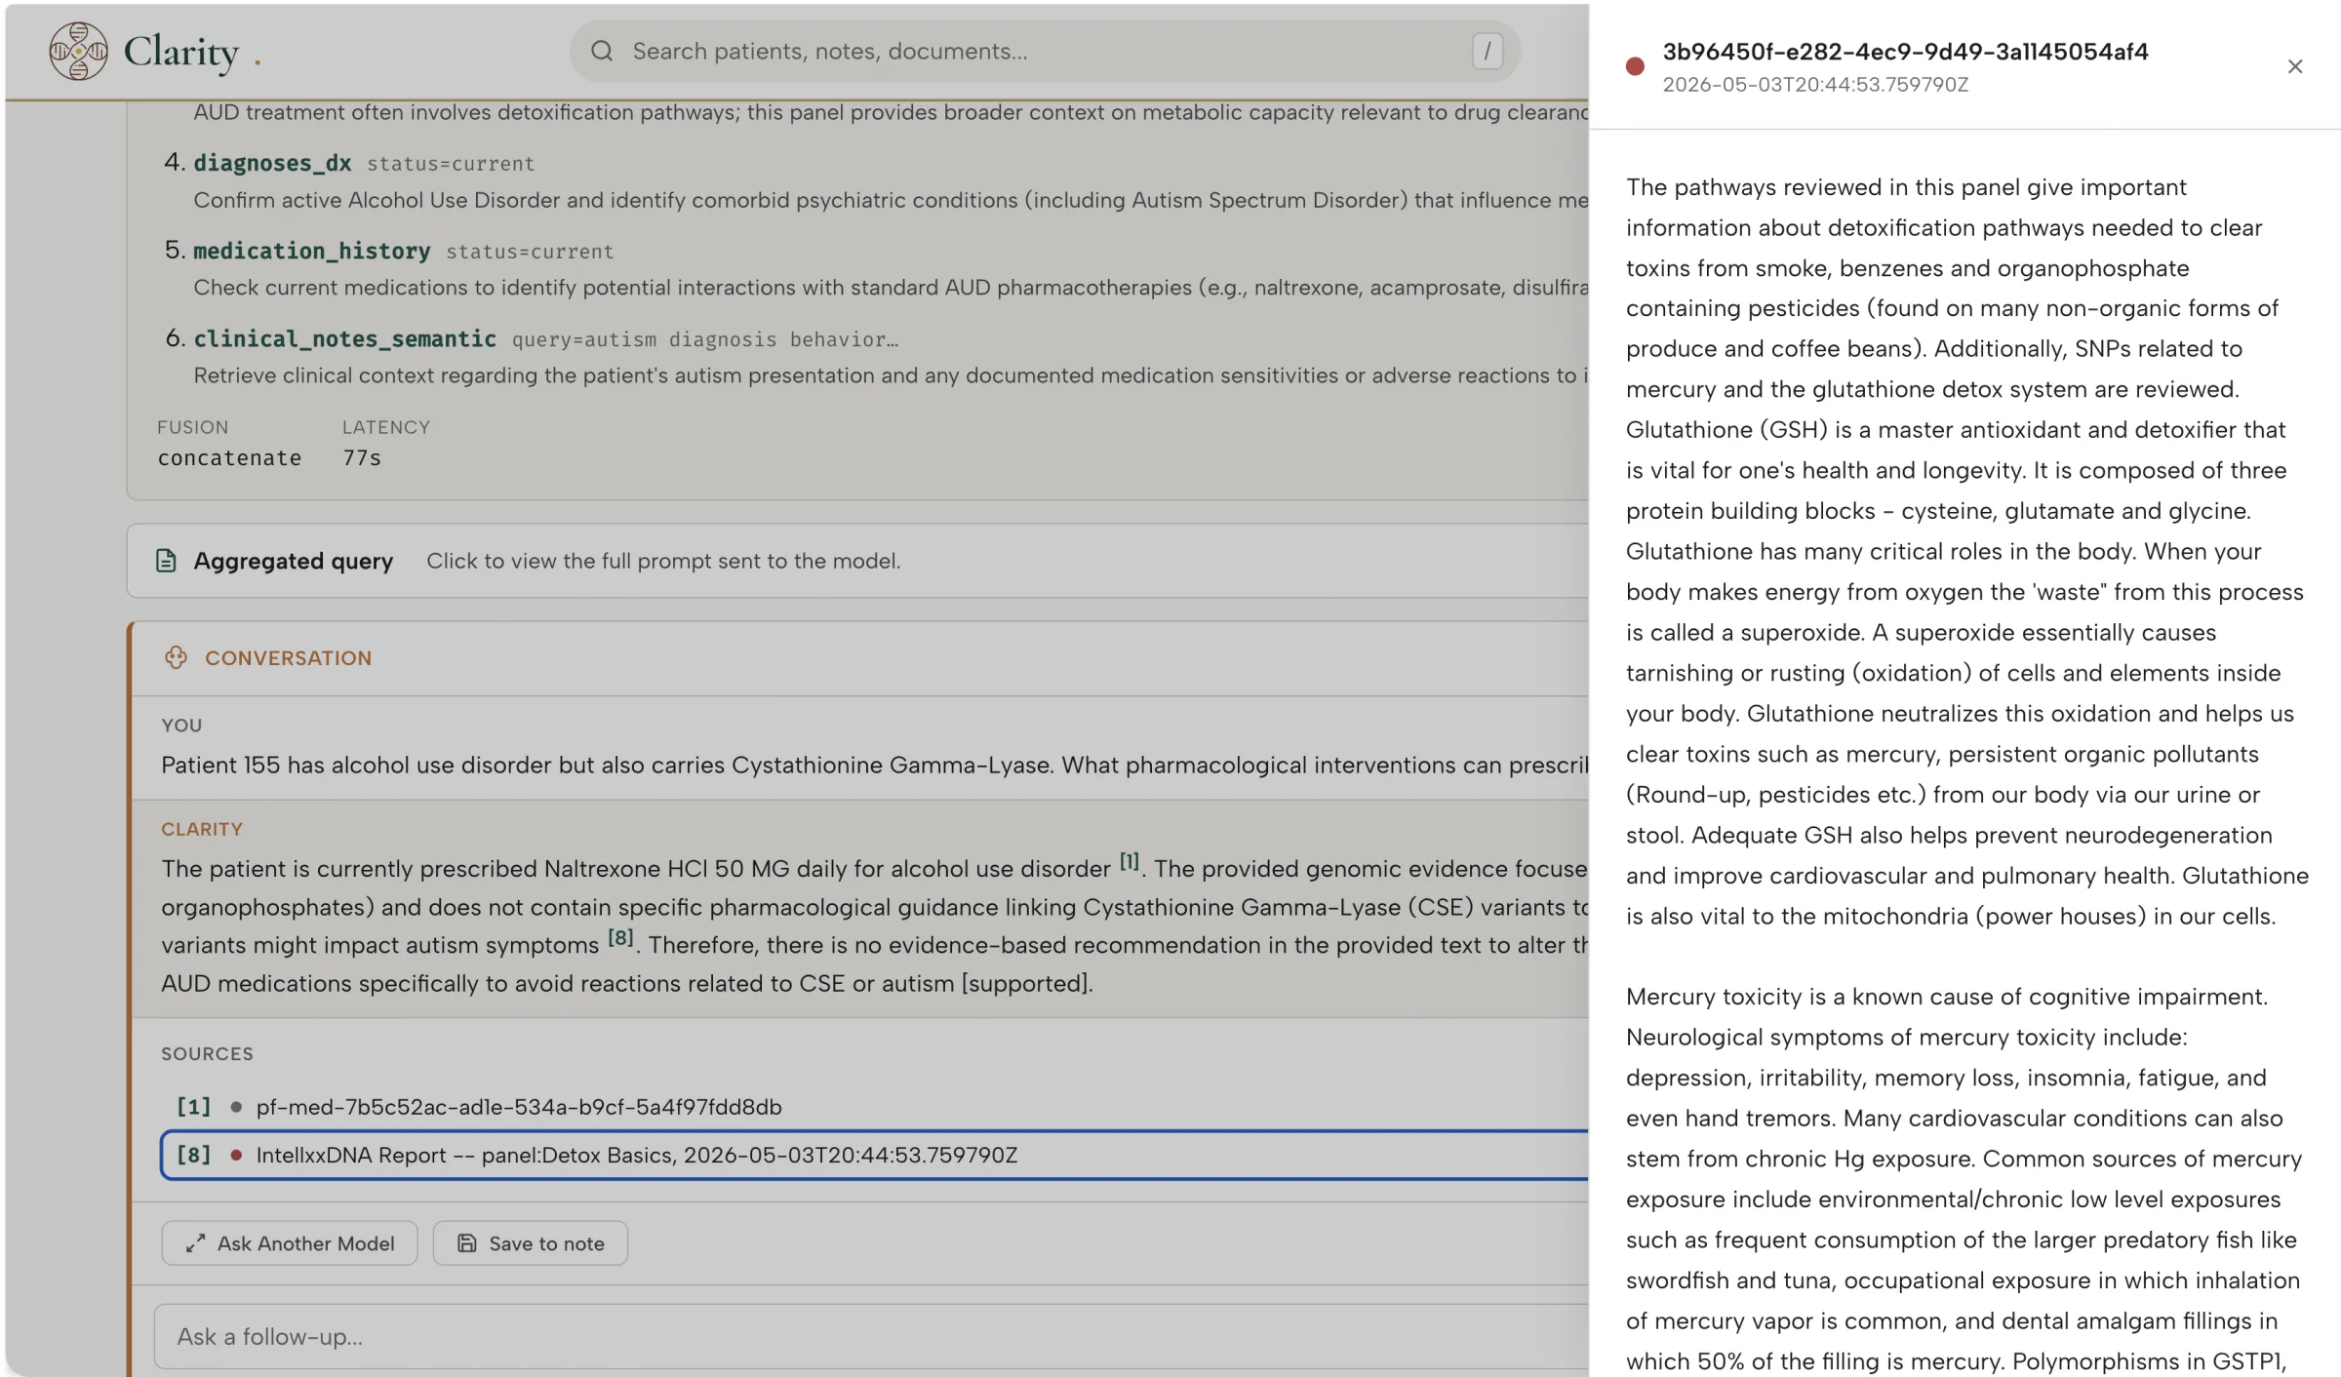
Task: Click the Ask Another Model button
Action: (290, 1243)
